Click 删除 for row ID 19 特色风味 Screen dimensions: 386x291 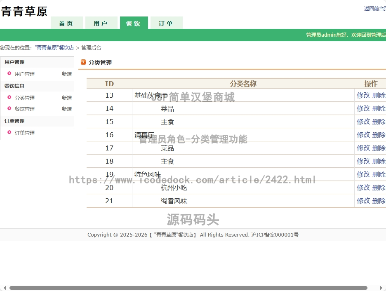379,174
